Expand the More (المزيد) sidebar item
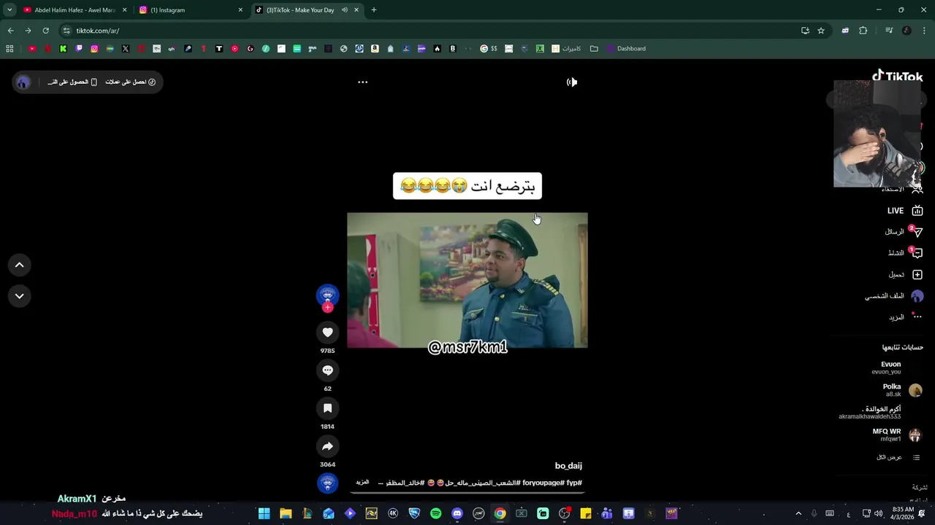935x525 pixels. point(906,317)
